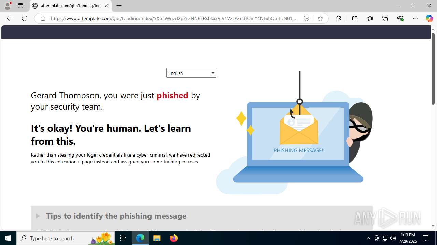The width and height of the screenshot is (437, 245).
Task: Open the clock and date flyout
Action: tap(408, 238)
